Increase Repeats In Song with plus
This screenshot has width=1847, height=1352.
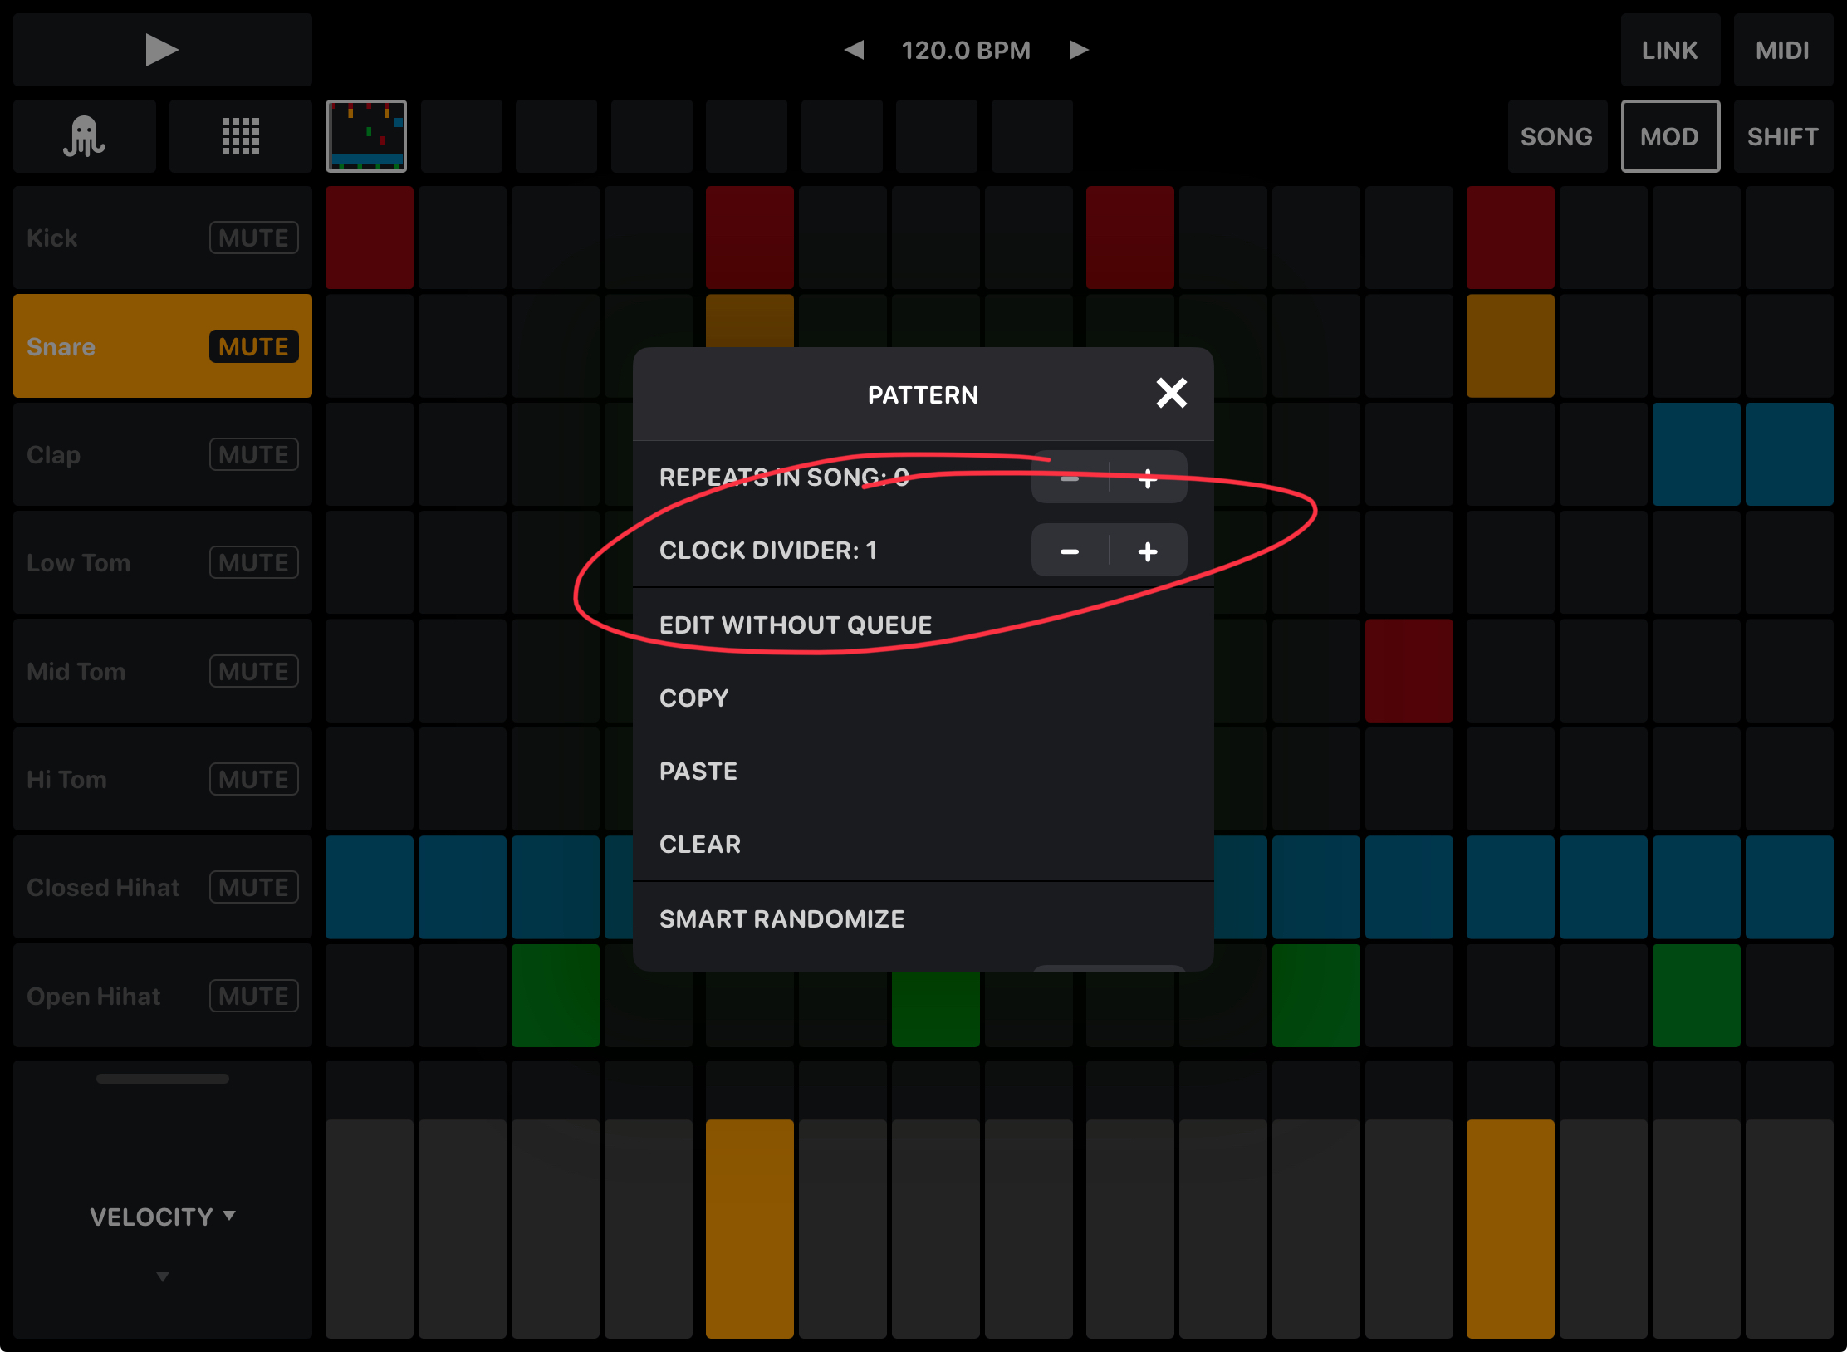pos(1148,478)
